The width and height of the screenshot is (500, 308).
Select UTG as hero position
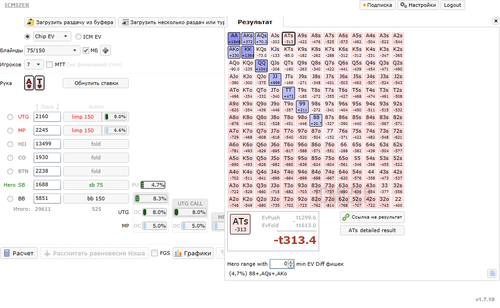click(10, 117)
